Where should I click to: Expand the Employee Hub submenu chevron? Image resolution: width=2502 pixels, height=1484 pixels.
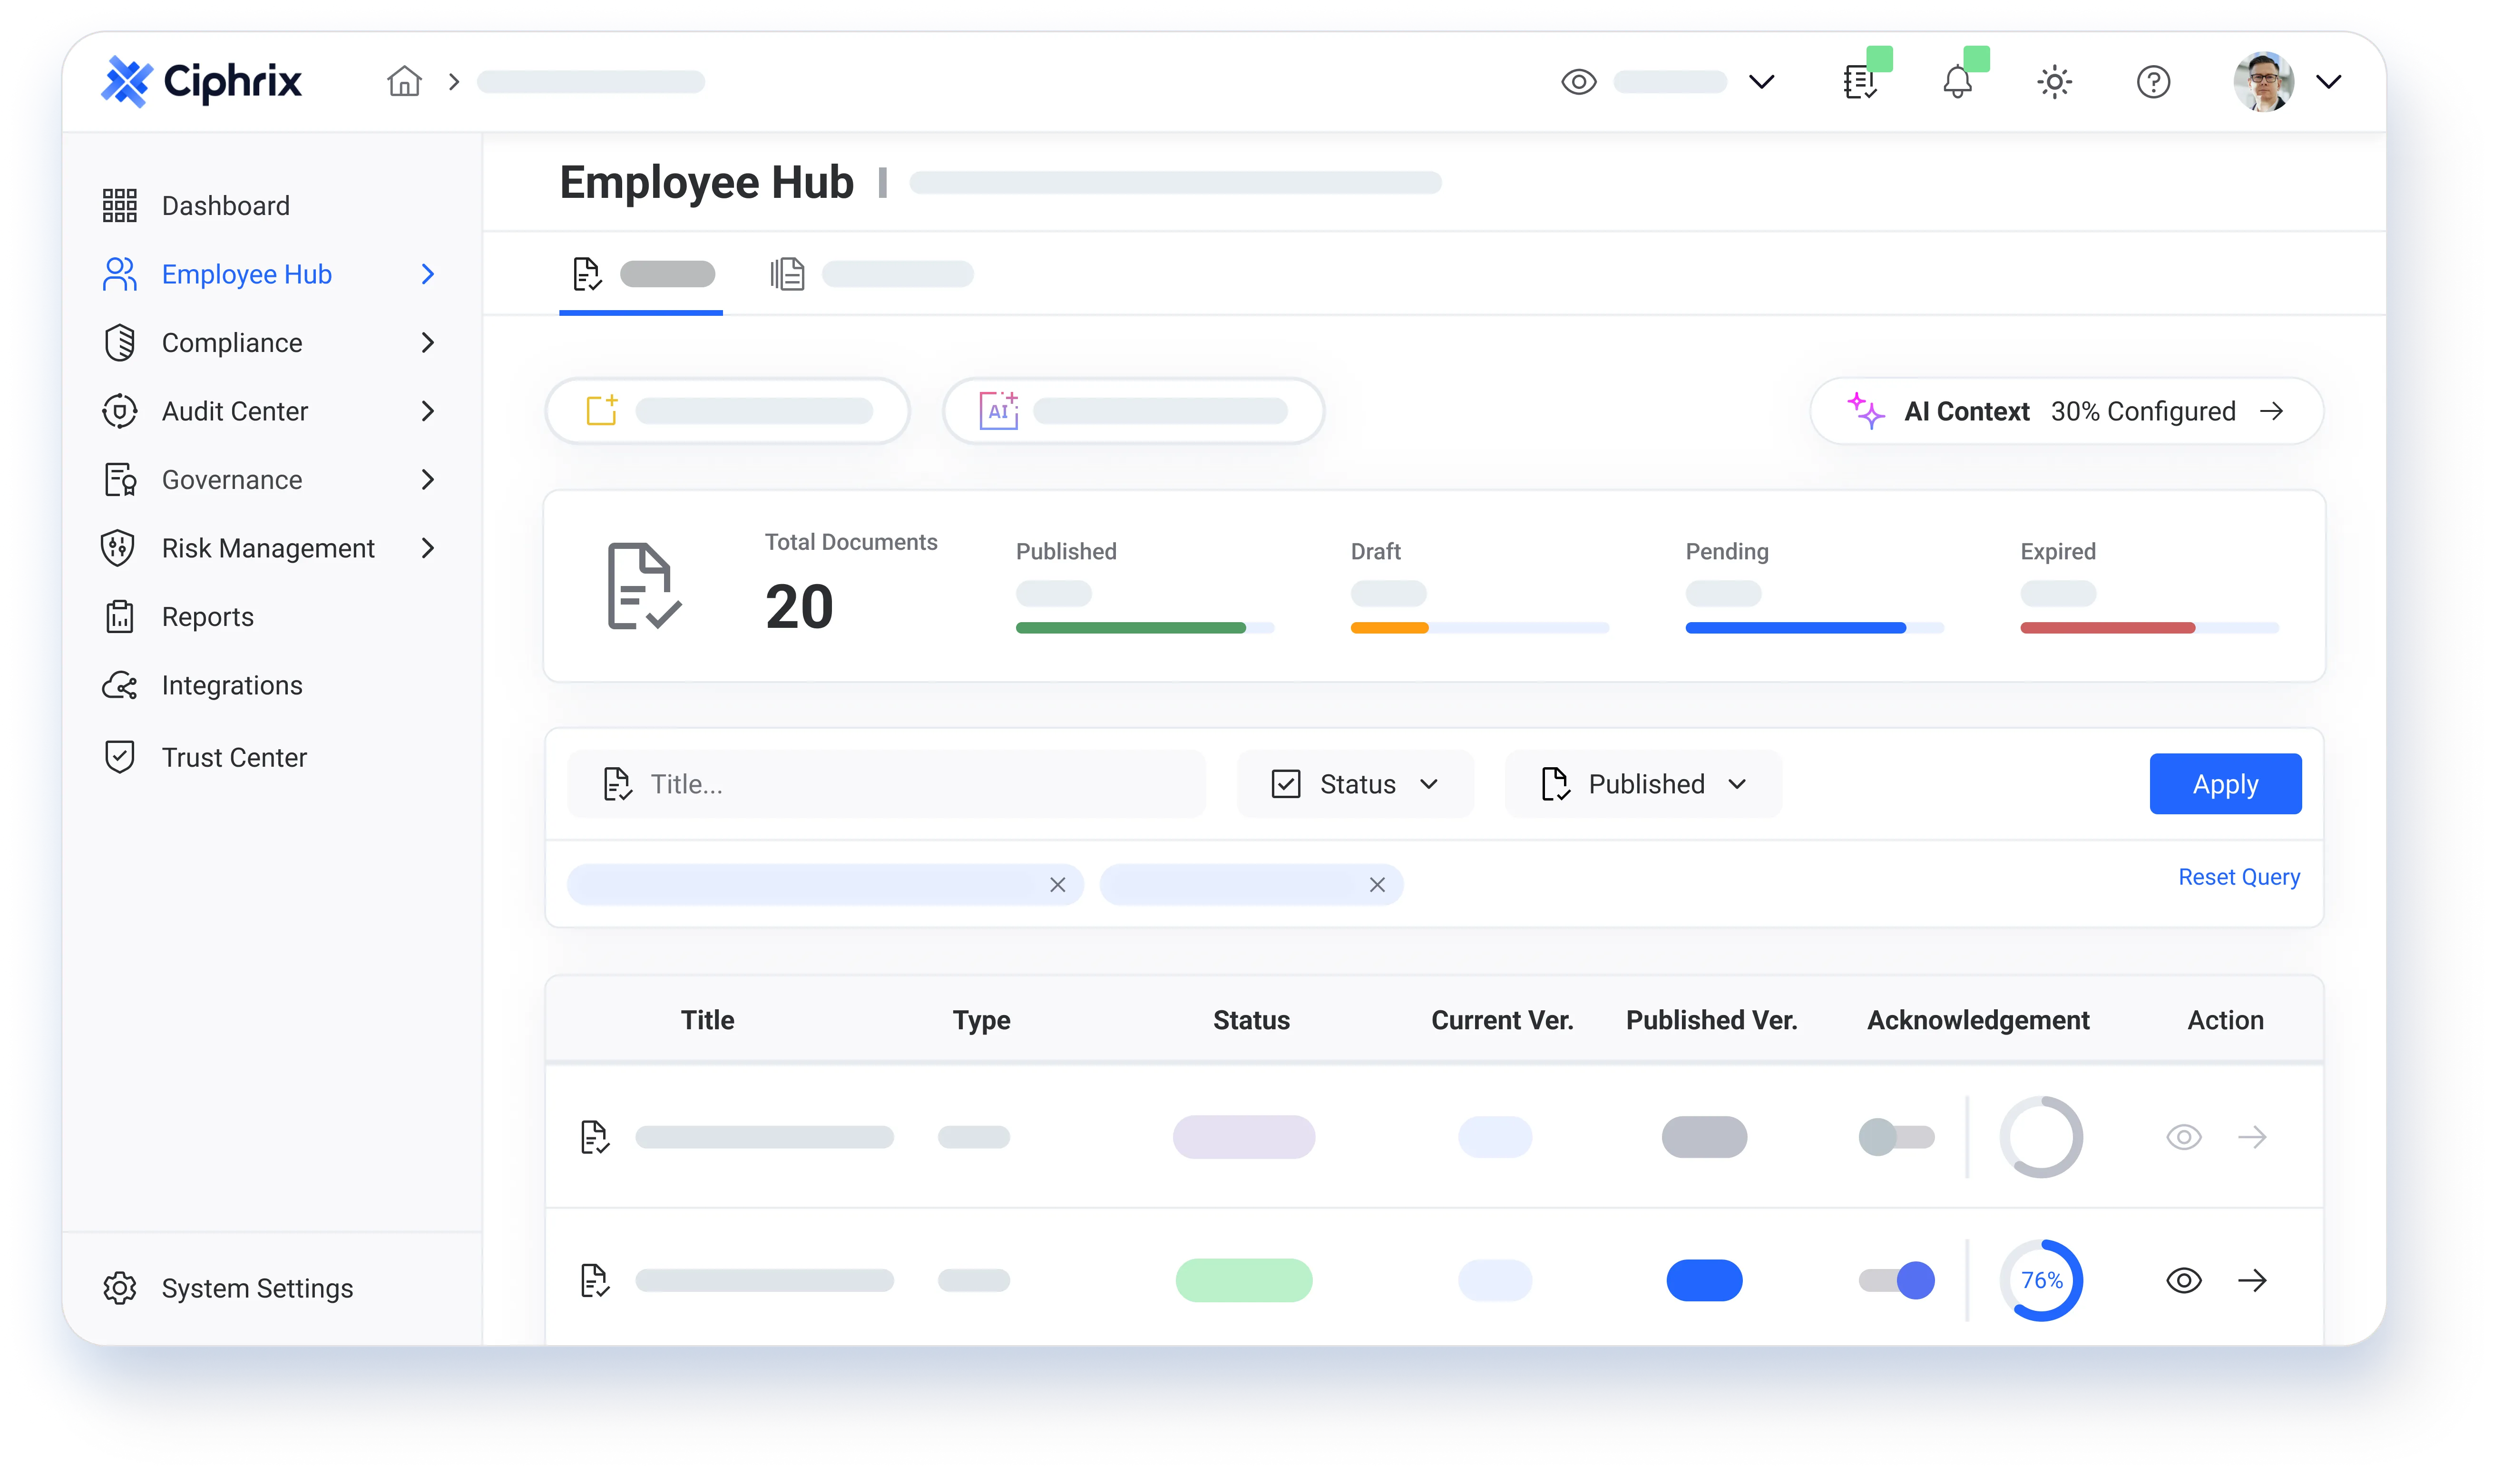(428, 274)
